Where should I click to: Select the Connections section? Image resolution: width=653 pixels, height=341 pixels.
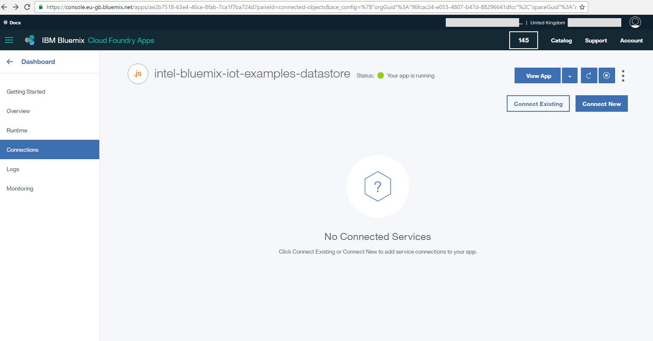click(x=49, y=150)
